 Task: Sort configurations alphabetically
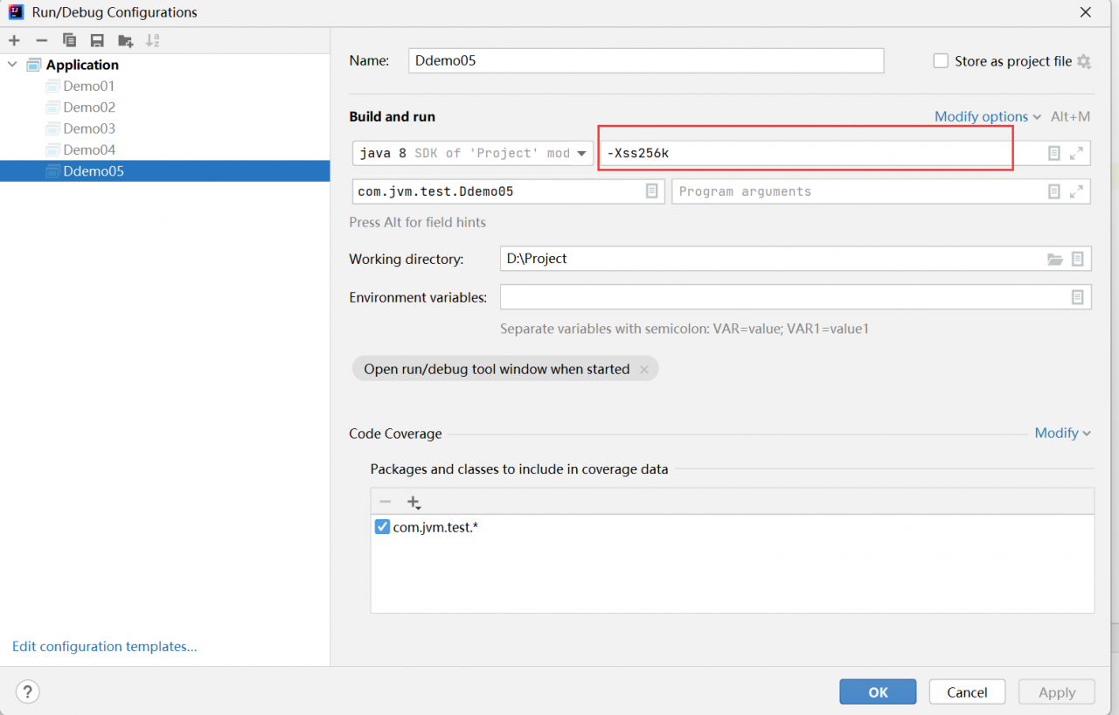point(153,40)
